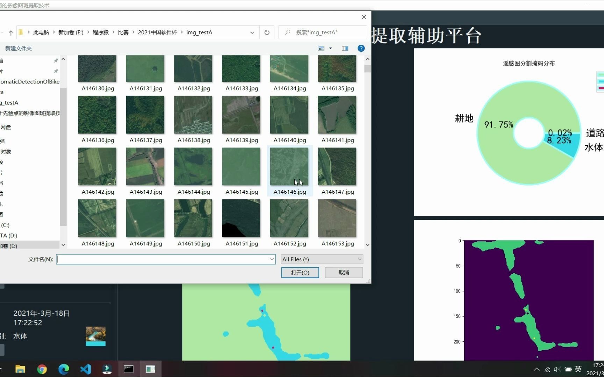Navigate to 新加卷 (E:) breadcrumb

(x=71, y=32)
